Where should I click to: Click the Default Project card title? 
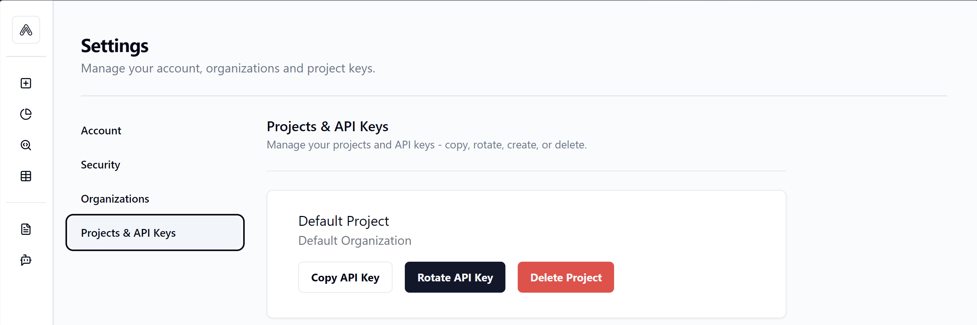[344, 221]
